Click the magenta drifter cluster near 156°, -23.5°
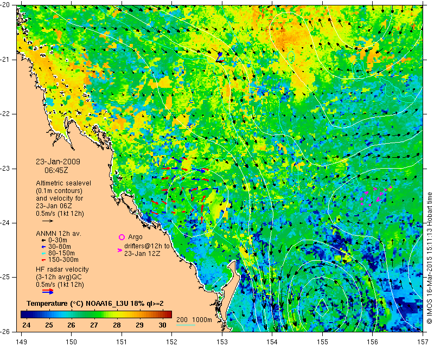 [375, 196]
